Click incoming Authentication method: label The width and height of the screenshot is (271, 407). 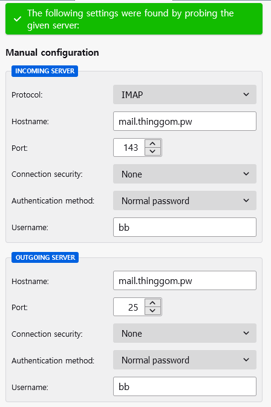point(53,200)
